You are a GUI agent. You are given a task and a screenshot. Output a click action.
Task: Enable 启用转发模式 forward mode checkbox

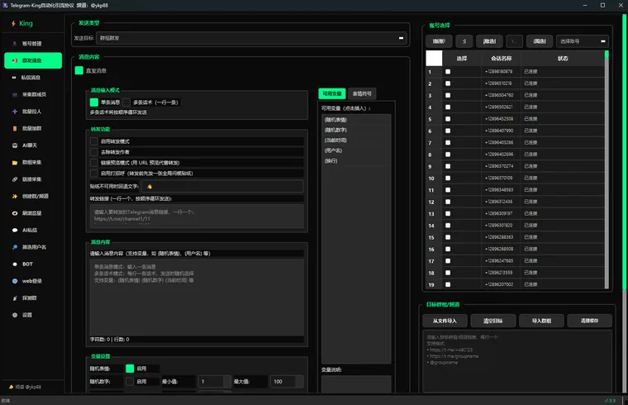click(94, 141)
